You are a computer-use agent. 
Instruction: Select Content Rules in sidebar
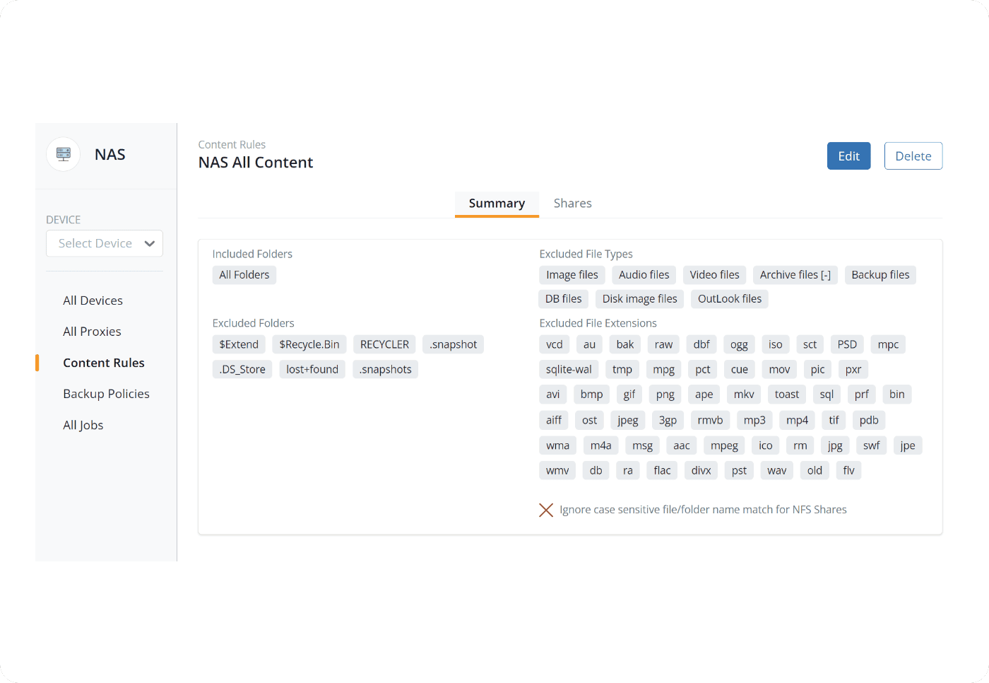pos(103,363)
